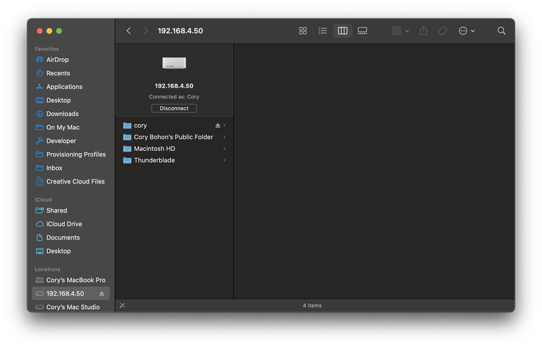
Task: Open the Share icon in the toolbar
Action: pos(423,31)
